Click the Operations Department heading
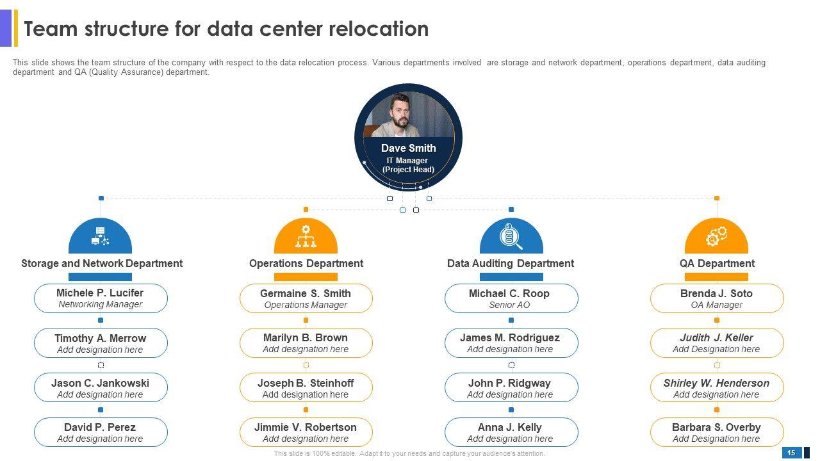 coord(306,263)
